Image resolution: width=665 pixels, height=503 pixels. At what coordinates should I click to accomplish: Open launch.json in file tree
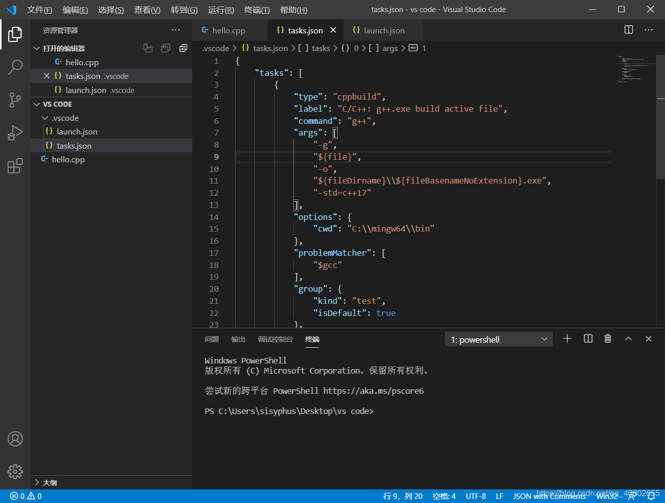click(111, 131)
